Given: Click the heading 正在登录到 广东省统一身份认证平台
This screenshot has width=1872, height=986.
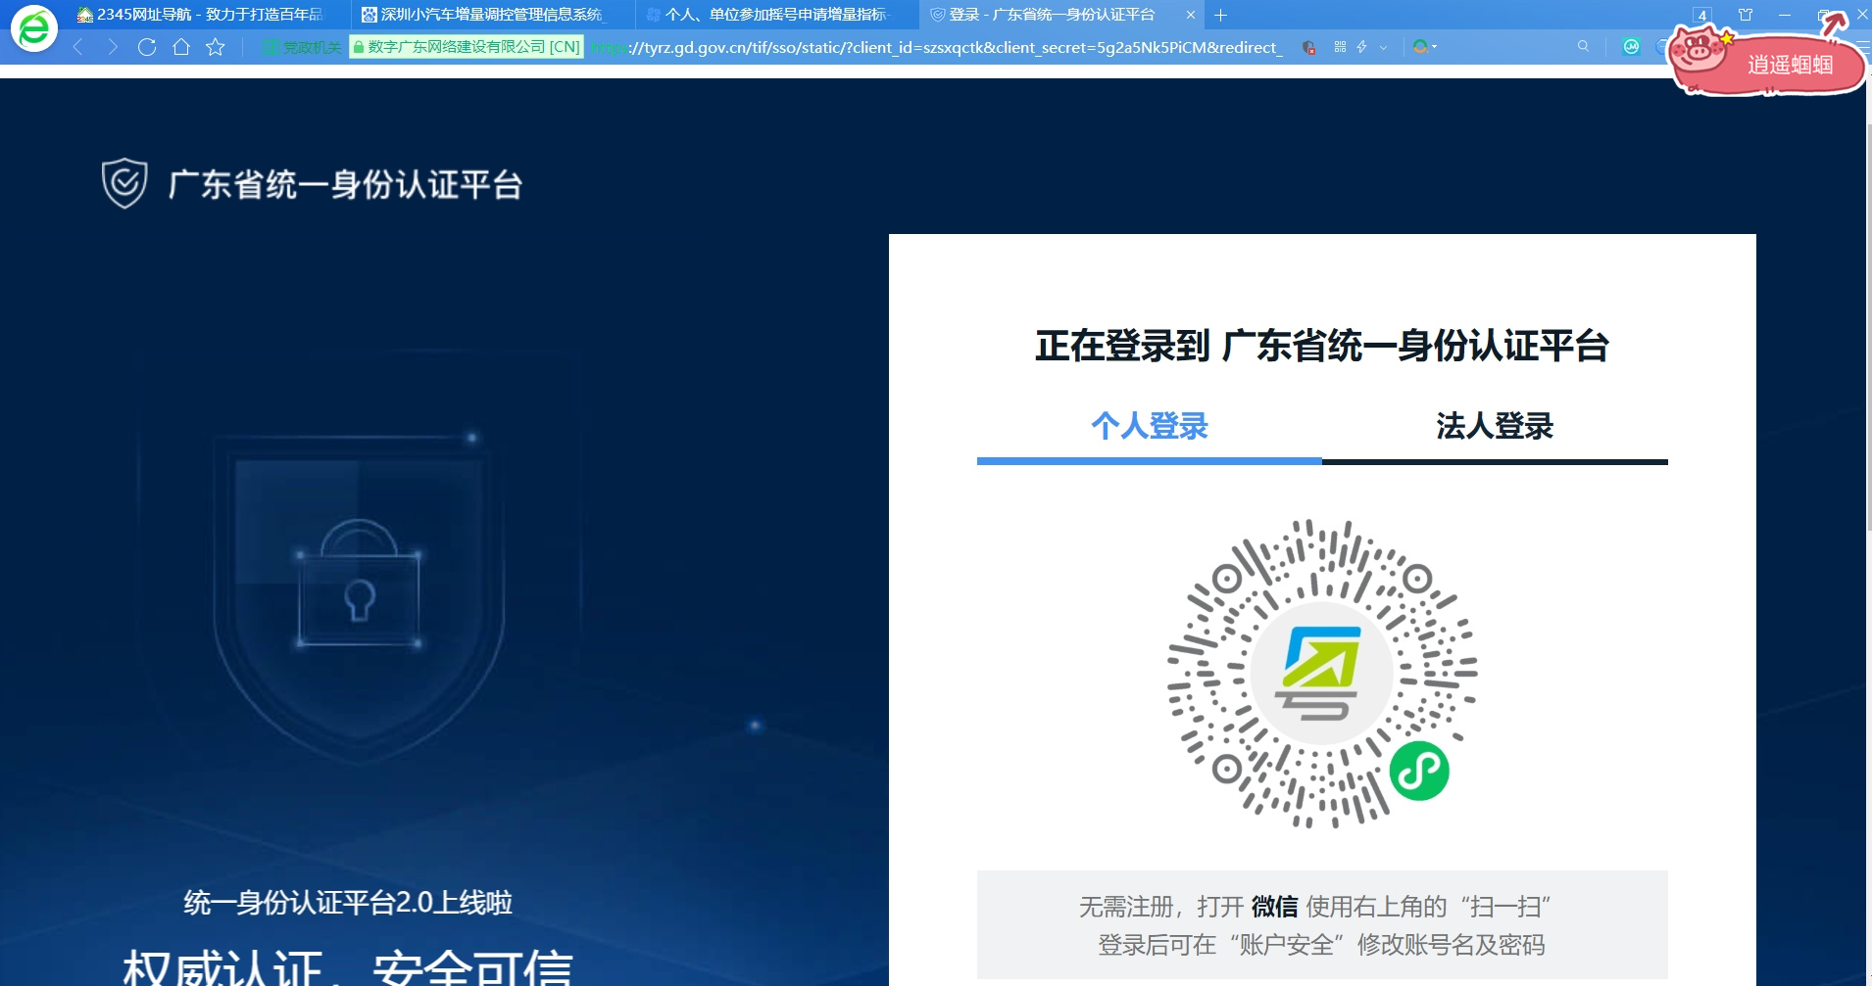Looking at the screenshot, I should coord(1322,346).
